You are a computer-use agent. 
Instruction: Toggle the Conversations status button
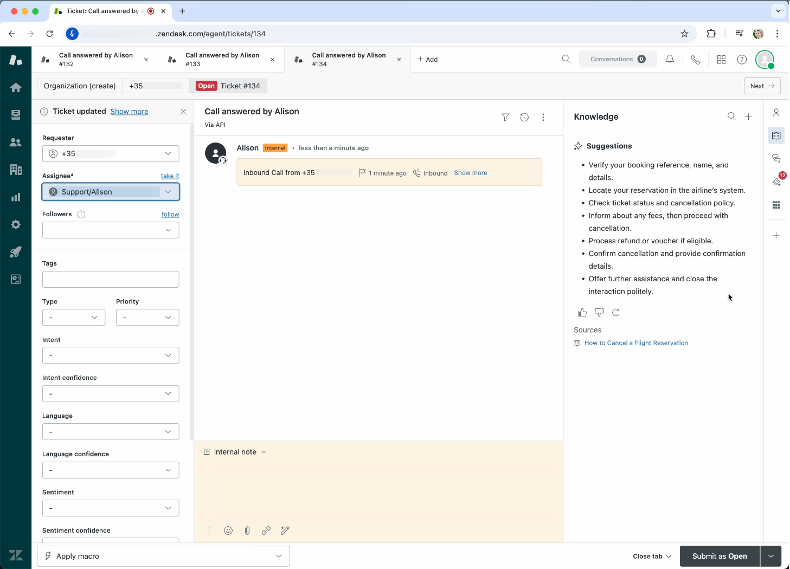click(618, 60)
